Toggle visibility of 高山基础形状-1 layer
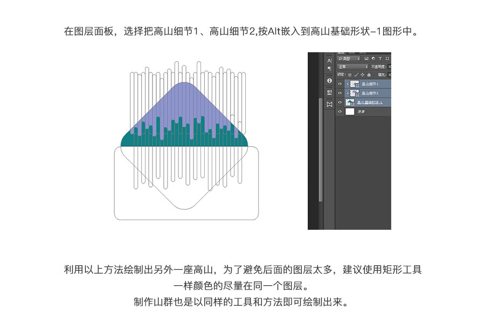Viewport: 485px width, 310px height. tap(339, 102)
